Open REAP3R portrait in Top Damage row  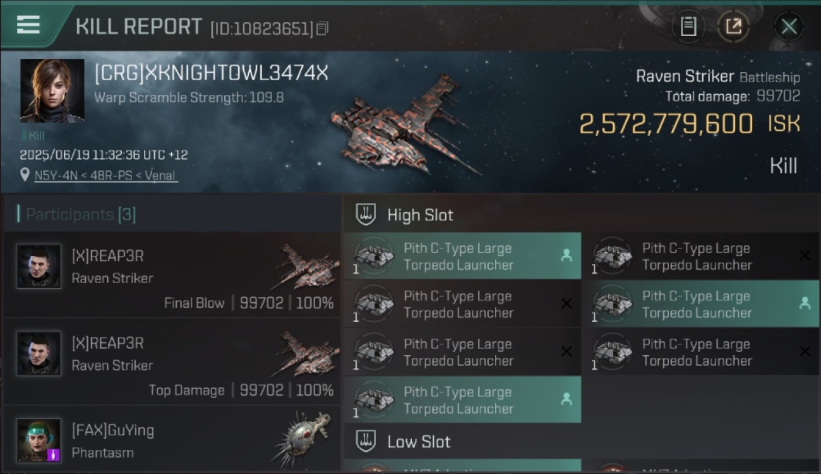[x=39, y=354]
